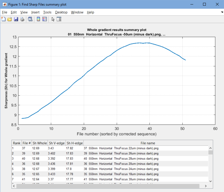Viewport: 224px width, 192px height.
Task: Click the Sh Whole column header
Action: point(39,143)
